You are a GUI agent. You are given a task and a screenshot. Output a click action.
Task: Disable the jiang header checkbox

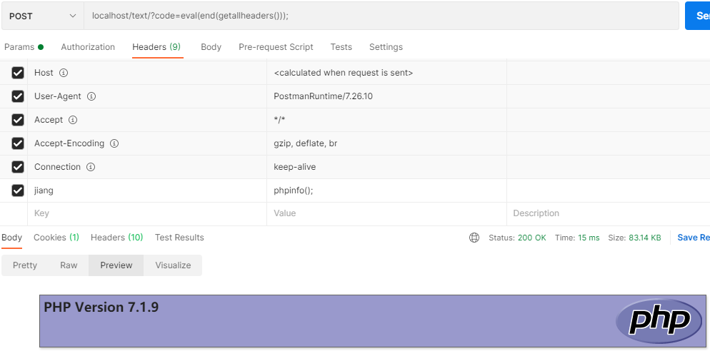click(x=18, y=190)
